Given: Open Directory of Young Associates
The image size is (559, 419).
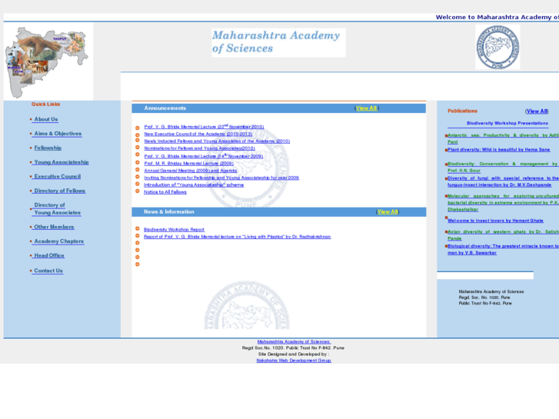Looking at the screenshot, I should [x=58, y=208].
